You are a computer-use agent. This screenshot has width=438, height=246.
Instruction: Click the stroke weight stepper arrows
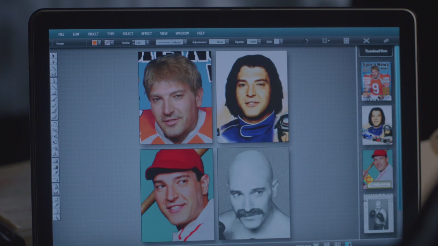(133, 42)
